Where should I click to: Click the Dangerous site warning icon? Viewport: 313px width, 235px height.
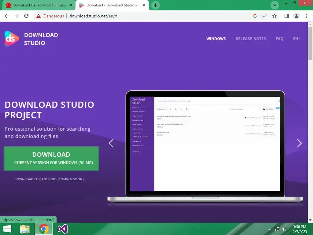pyautogui.click(x=39, y=16)
